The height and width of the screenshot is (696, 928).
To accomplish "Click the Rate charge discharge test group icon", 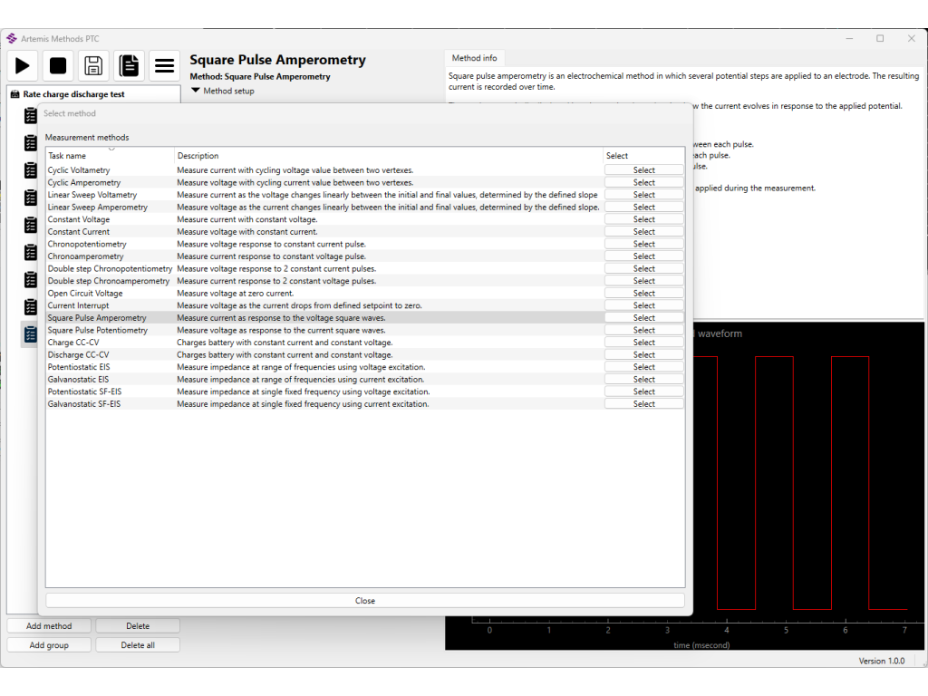I will 14,94.
